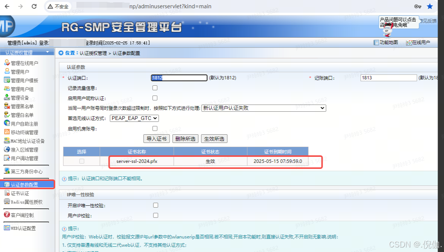This screenshot has width=444, height=252.
Task: Click the bookmark star icon
Action: tap(430, 6)
